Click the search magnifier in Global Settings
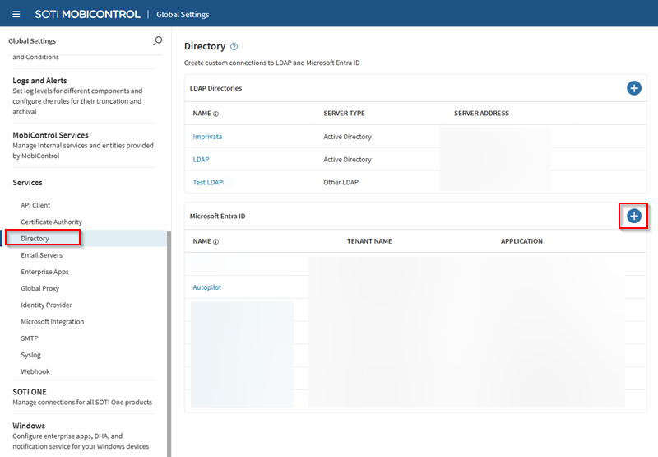The height and width of the screenshot is (457, 658). [x=157, y=40]
